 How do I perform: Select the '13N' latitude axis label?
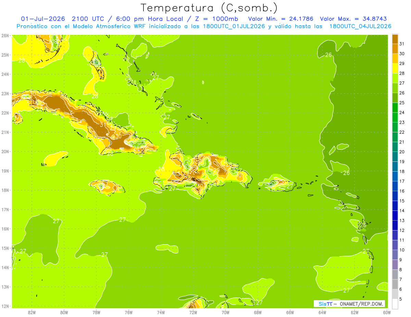point(5,287)
